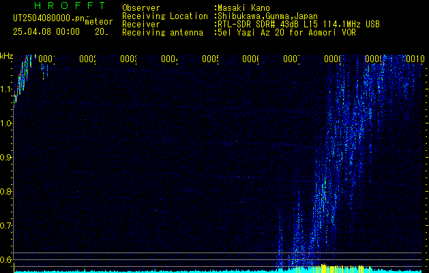Click the 0003 time marker

point(128,59)
